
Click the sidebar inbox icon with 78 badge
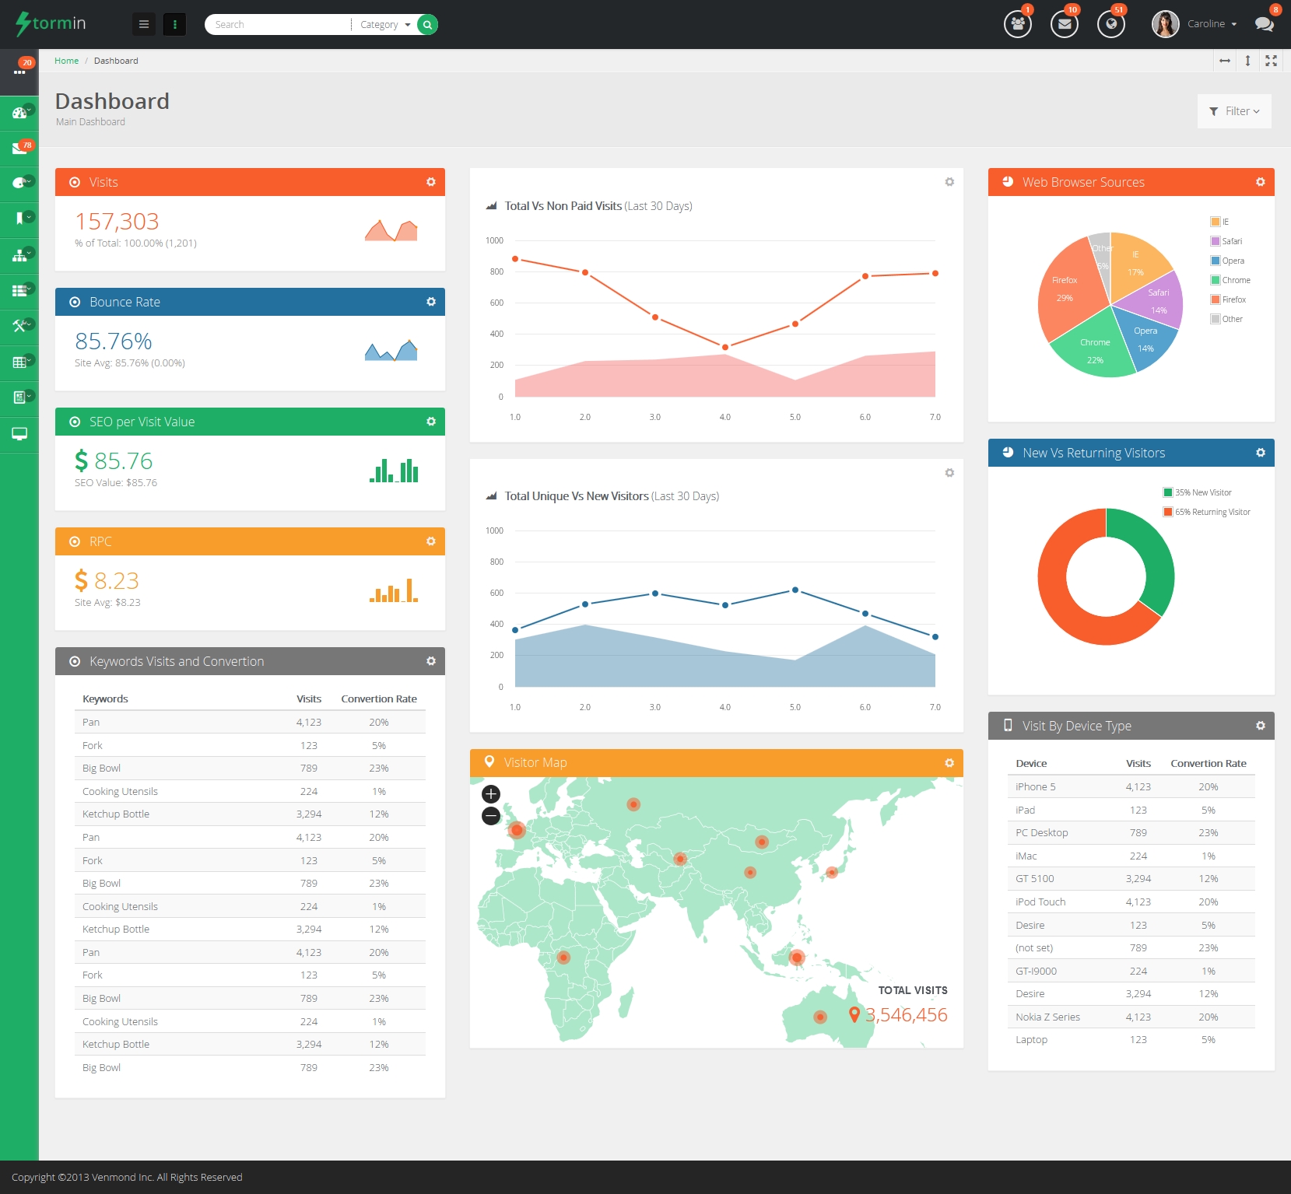19,149
